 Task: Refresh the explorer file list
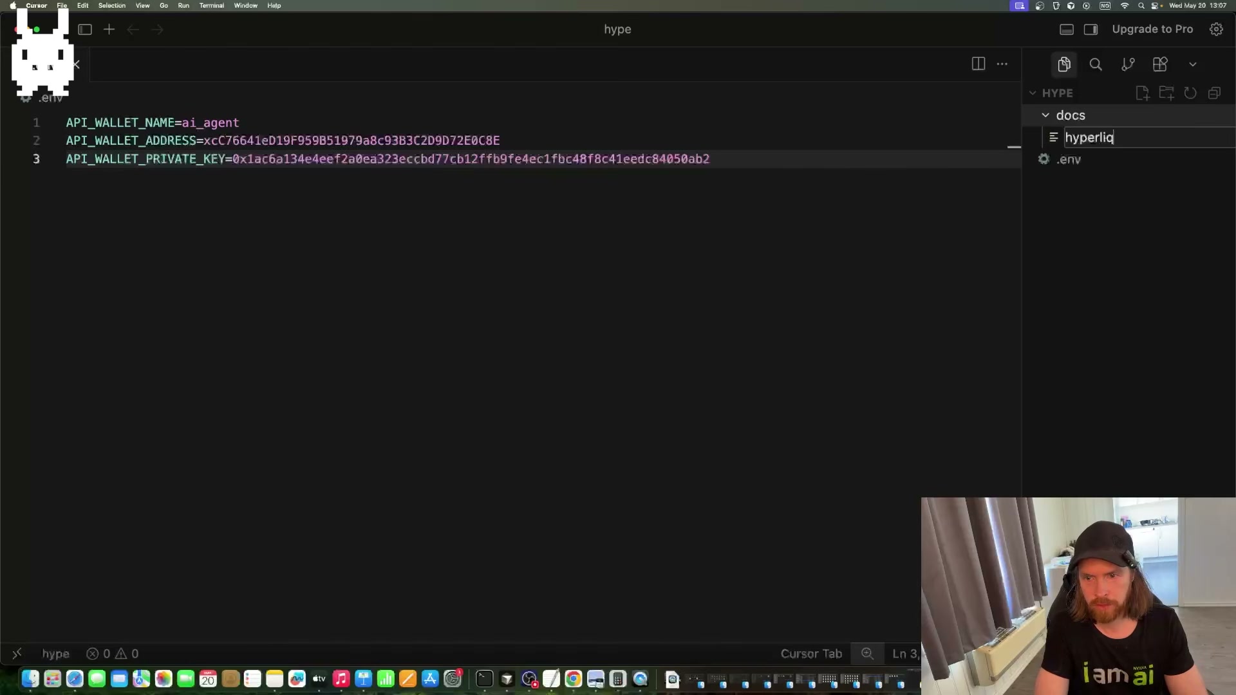point(1190,93)
